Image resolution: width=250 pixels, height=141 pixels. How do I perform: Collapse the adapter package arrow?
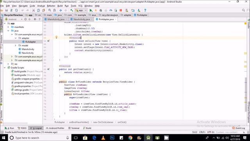click(x=16, y=38)
